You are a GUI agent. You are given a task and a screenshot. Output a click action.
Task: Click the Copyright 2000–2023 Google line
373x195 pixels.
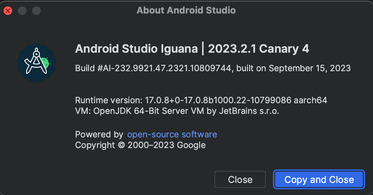click(x=140, y=145)
